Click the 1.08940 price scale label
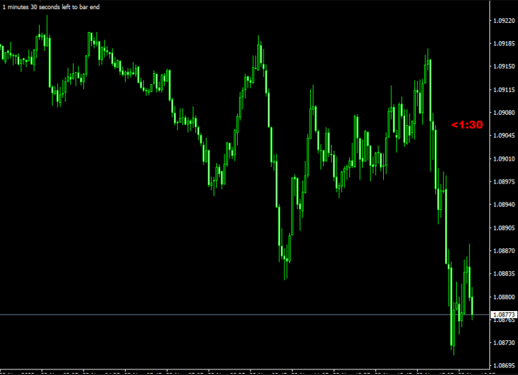 504,205
